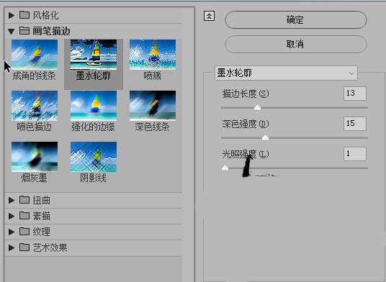Viewport: 386px width, 282px height.
Task: Click the 风格化 folder icon
Action: point(24,15)
